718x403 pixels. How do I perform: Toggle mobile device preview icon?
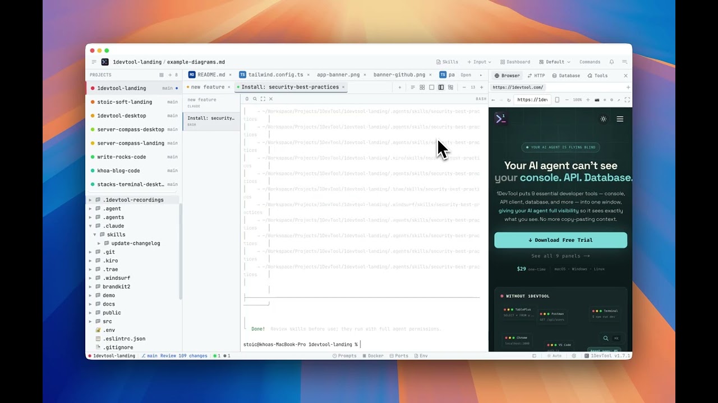point(557,100)
